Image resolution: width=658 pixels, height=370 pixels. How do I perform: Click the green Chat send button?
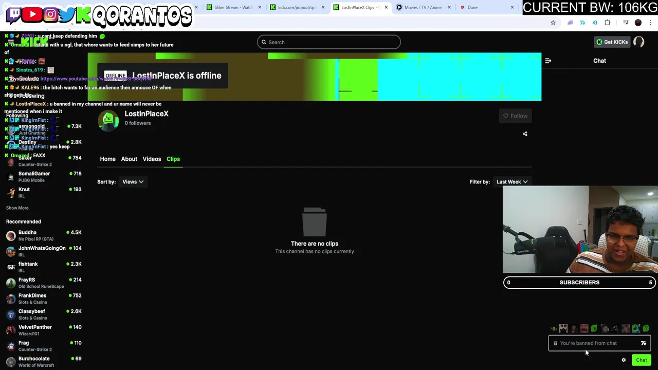[x=641, y=360]
